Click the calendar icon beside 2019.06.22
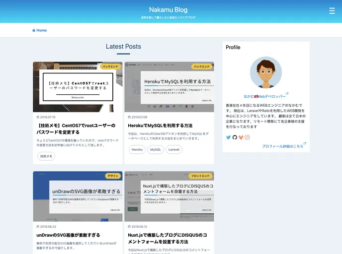The image size is (342, 254). (x=38, y=227)
